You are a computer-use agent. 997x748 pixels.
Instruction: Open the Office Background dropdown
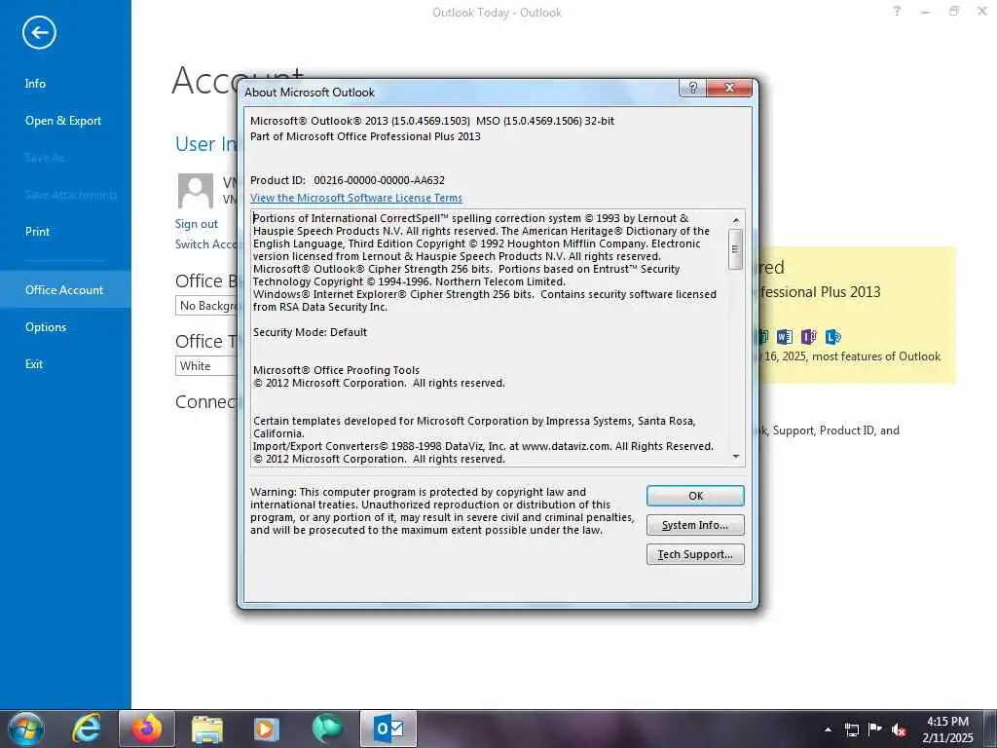coord(206,305)
